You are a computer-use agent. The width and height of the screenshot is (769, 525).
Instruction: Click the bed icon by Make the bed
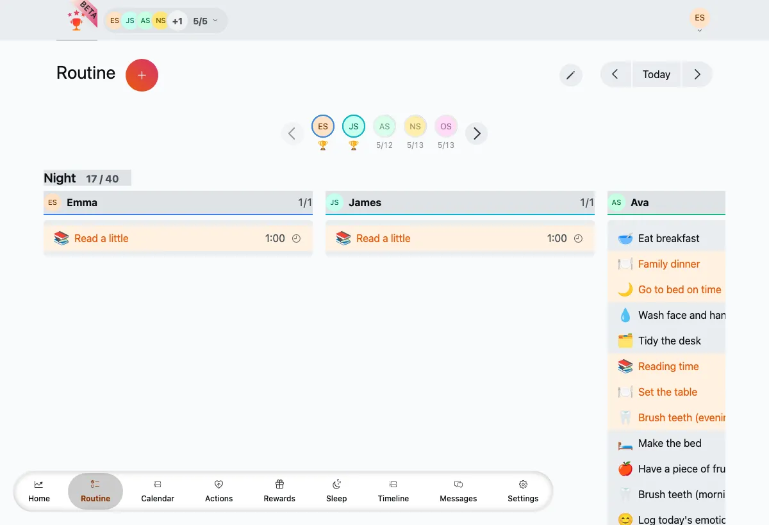tap(625, 443)
